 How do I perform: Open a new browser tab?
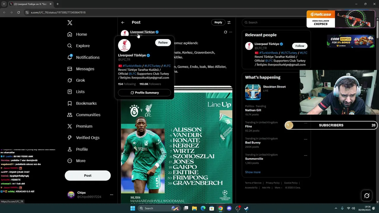click(57, 4)
